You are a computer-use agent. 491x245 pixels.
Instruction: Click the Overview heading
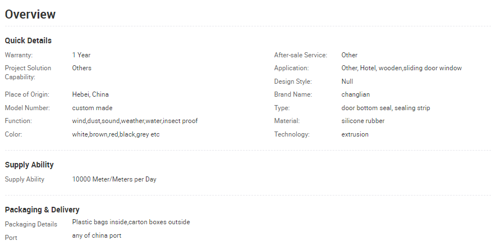pyautogui.click(x=30, y=15)
